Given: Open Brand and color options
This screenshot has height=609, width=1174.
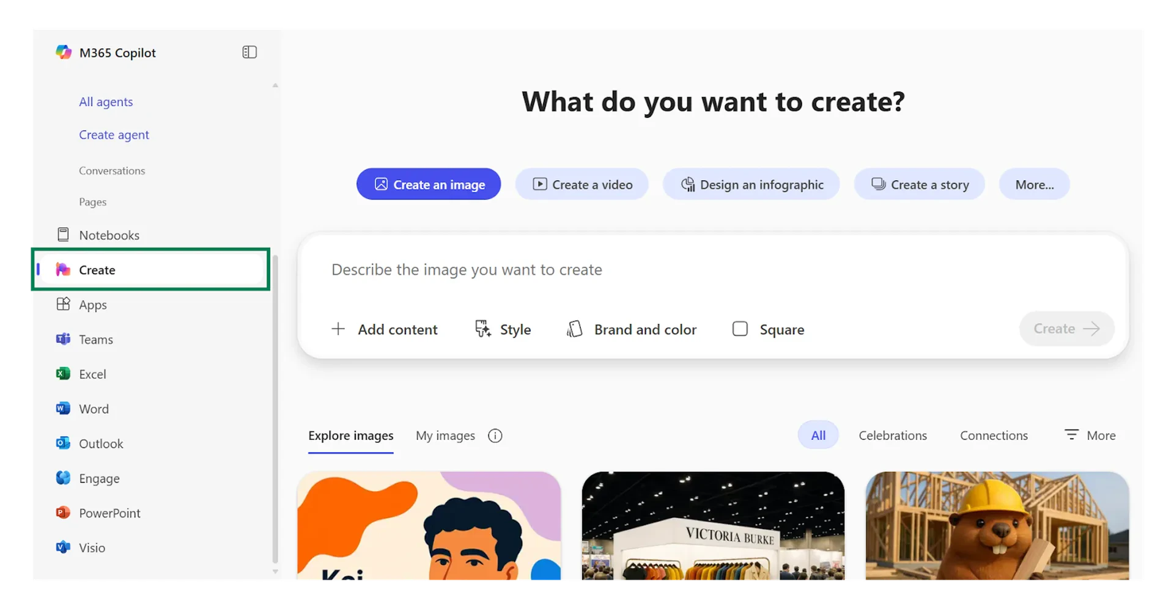Looking at the screenshot, I should pos(645,329).
